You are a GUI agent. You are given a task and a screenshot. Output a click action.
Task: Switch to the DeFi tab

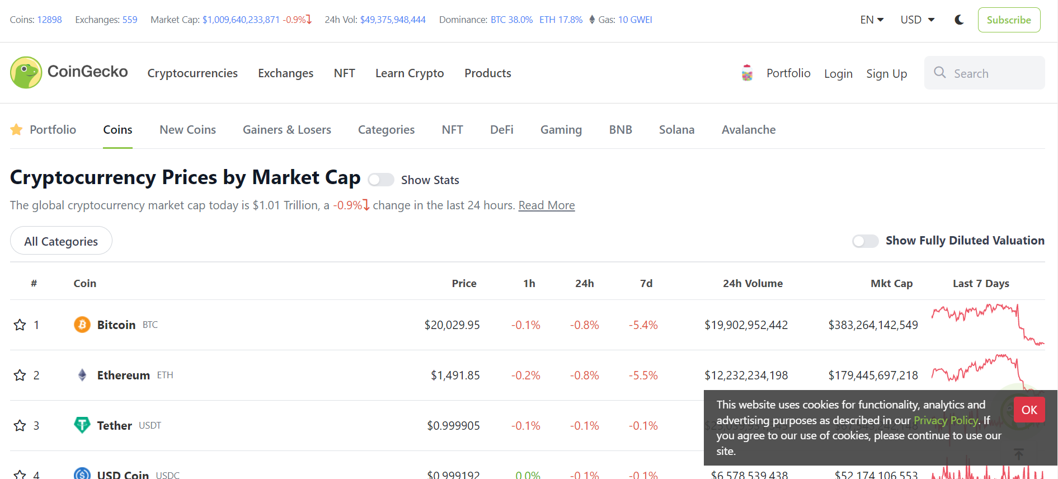(502, 130)
